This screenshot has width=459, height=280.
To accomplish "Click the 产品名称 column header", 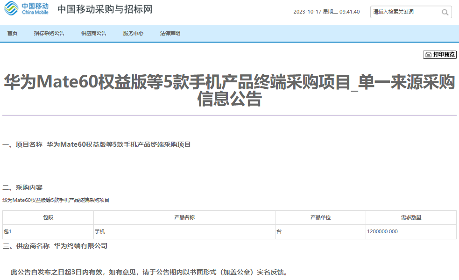I will (x=184, y=217).
